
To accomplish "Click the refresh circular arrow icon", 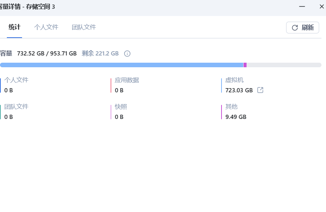I will 295,27.
